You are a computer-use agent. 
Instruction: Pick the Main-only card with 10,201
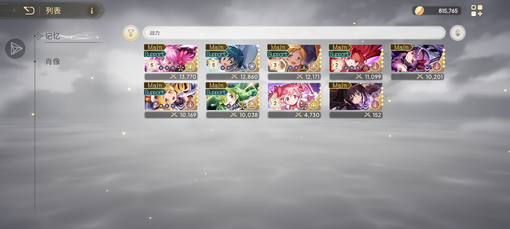[418, 62]
